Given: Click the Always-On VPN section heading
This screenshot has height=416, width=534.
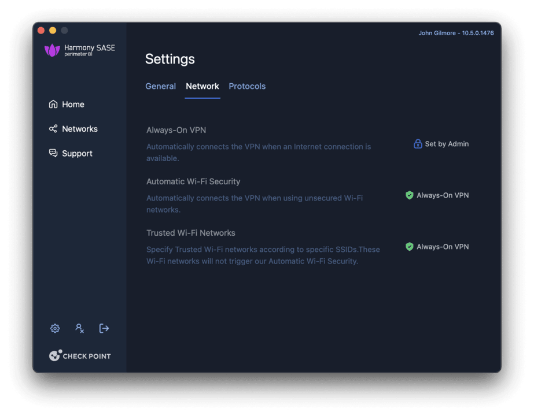Looking at the screenshot, I should click(175, 130).
